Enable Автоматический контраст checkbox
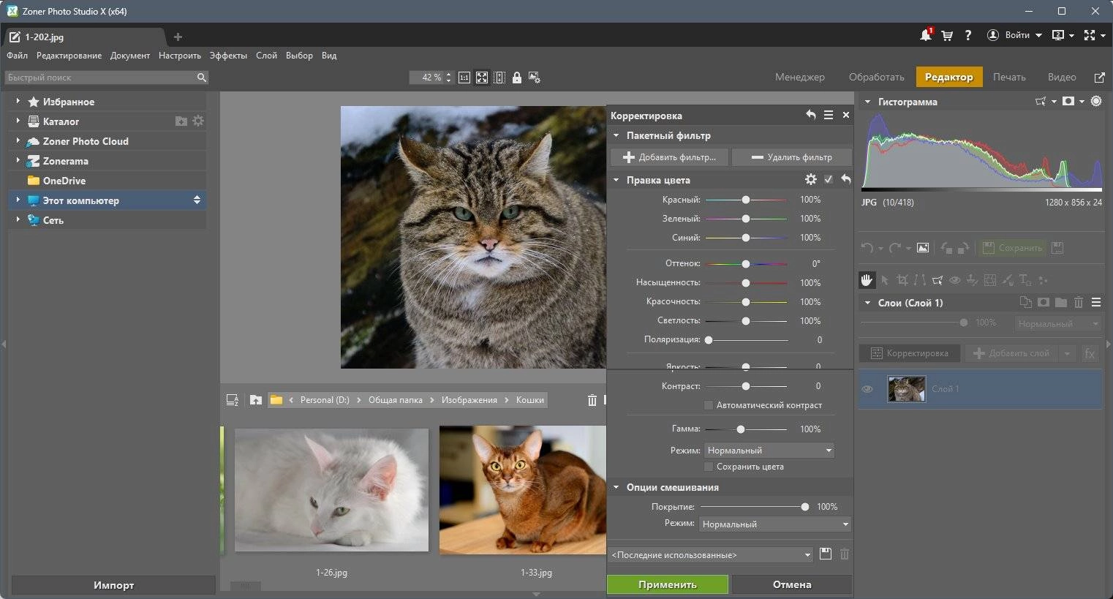The width and height of the screenshot is (1113, 599). pos(708,405)
